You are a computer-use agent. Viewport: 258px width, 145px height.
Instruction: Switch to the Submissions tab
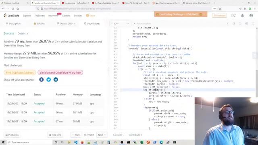coord(92,23)
